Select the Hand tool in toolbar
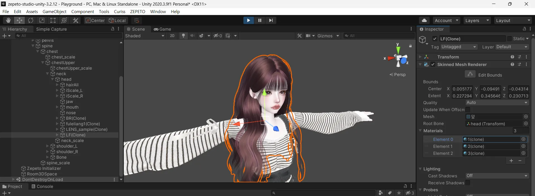 click(8, 20)
